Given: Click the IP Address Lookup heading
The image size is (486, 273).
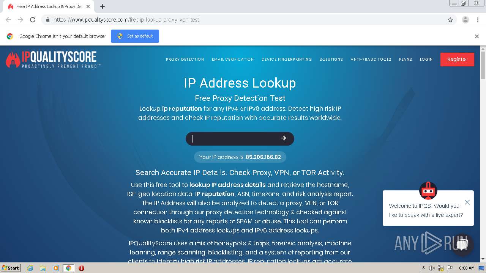Looking at the screenshot, I should 240,83.
